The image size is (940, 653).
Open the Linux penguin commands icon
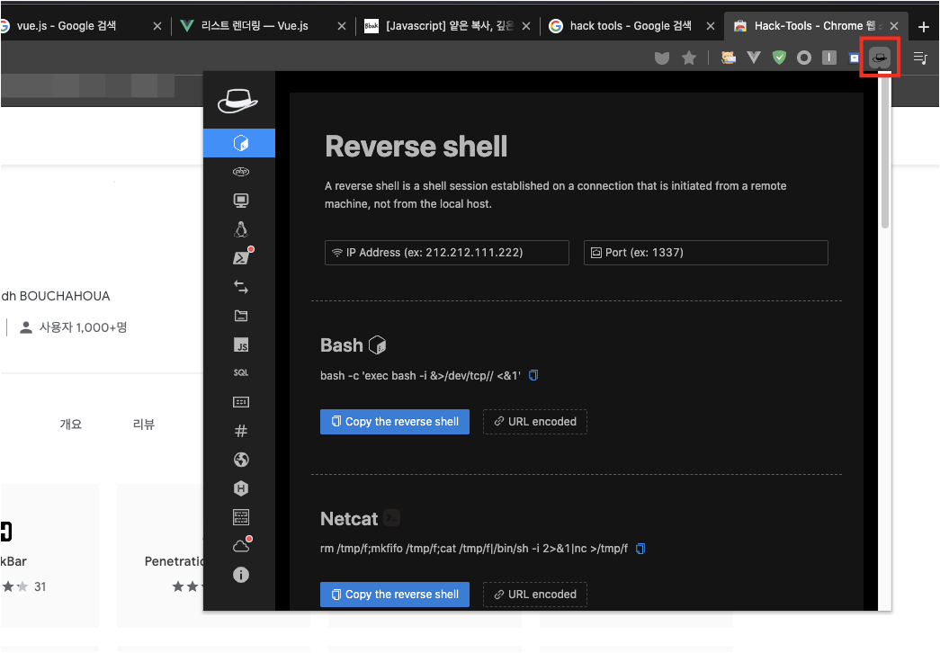240,229
